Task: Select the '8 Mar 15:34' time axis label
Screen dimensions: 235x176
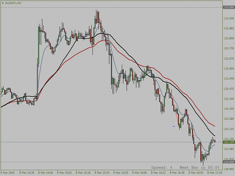Action: tap(102, 173)
